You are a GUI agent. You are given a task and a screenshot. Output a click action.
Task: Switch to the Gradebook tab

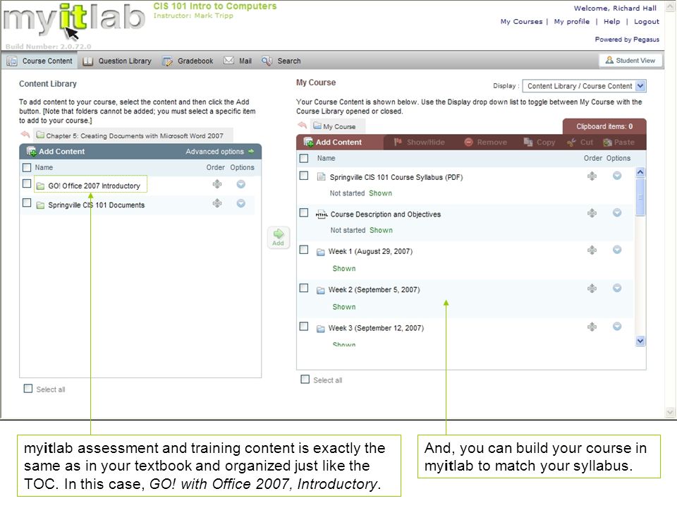click(188, 61)
